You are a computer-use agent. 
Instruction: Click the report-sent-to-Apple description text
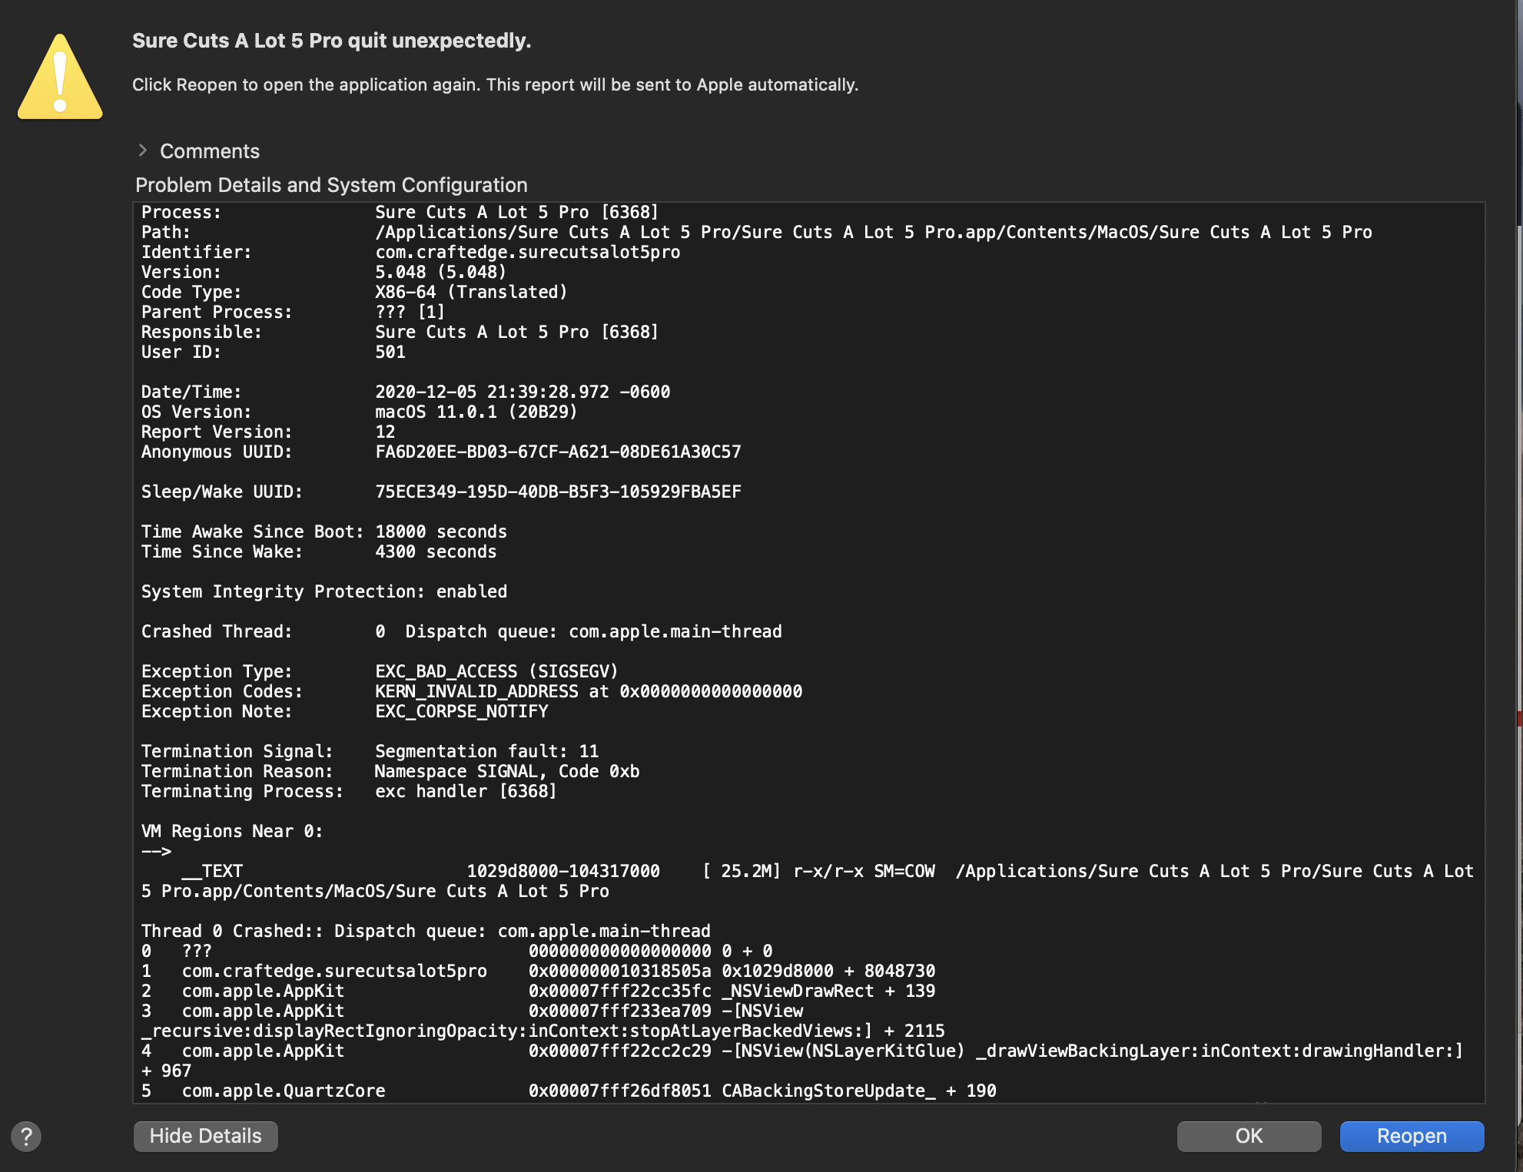point(496,84)
